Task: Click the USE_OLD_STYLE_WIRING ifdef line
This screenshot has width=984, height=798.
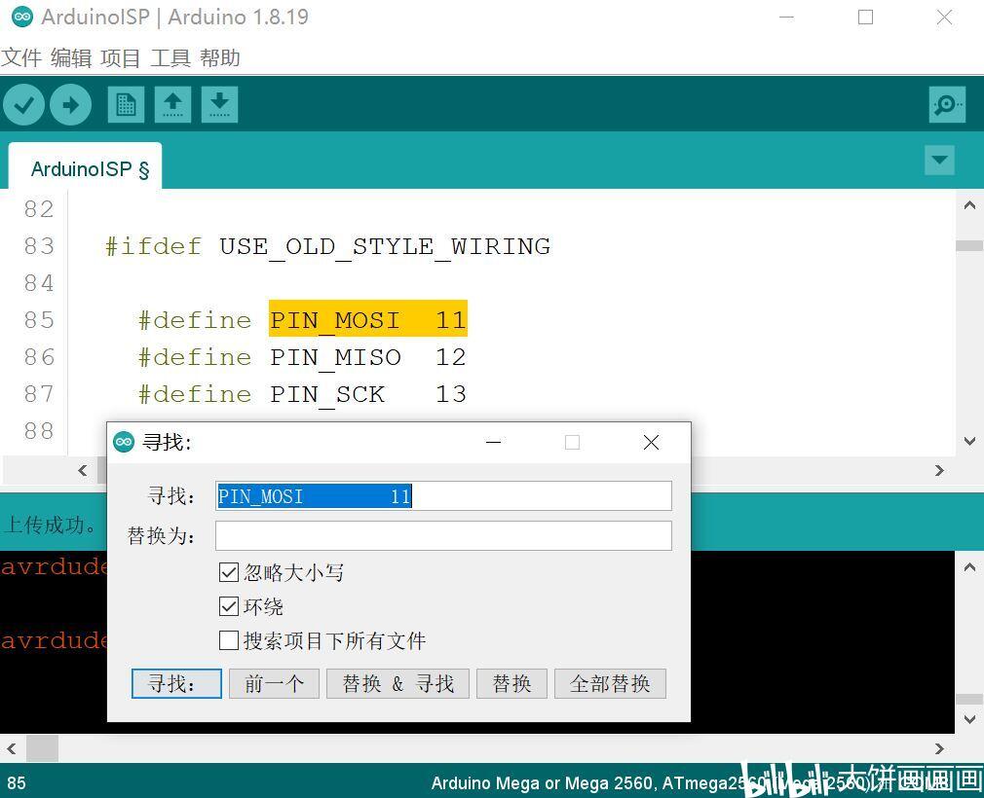Action: point(327,246)
